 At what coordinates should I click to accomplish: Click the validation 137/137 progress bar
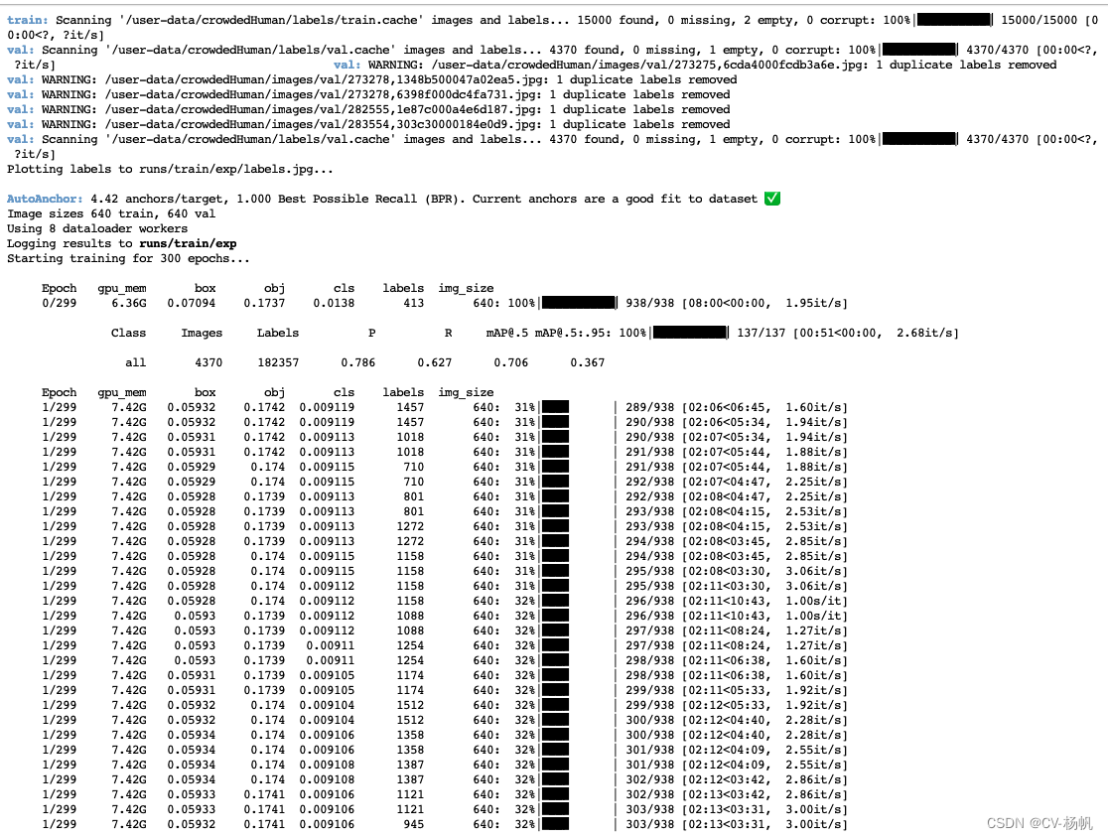coord(690,333)
